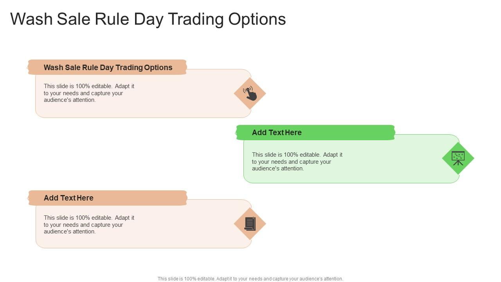This screenshot has height=282, width=501.
Task: Select the paragraph text in the bottom peach box
Action: pos(89,224)
